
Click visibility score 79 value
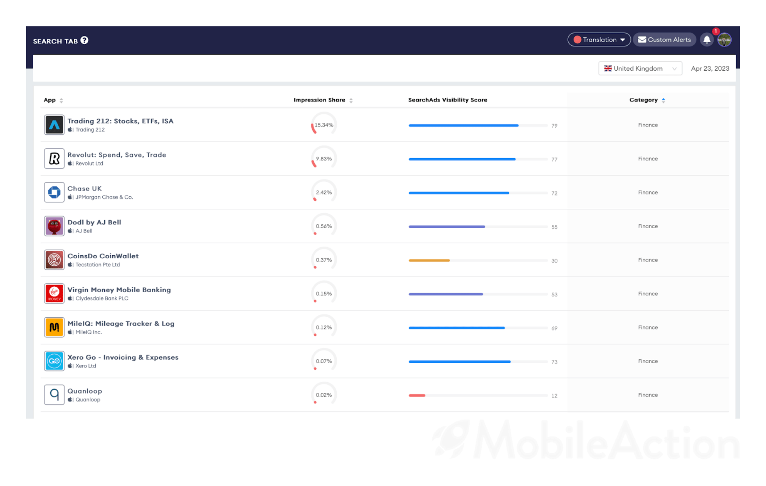coord(554,126)
